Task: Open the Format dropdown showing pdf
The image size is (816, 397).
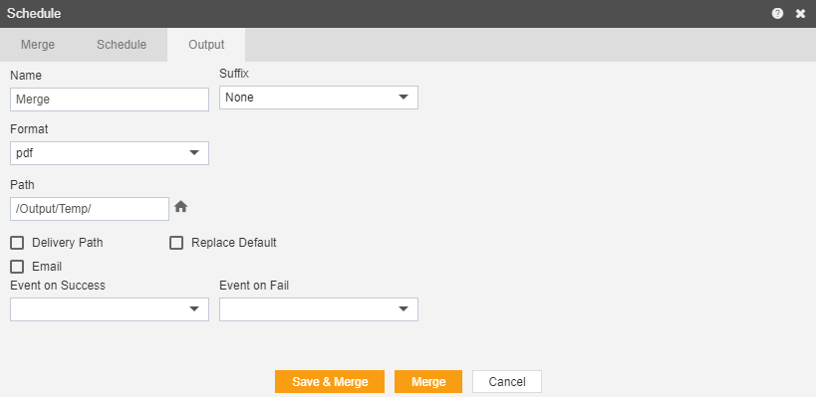Action: 110,153
